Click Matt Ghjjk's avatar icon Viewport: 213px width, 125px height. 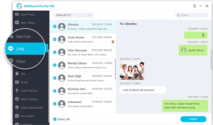coord(62,78)
